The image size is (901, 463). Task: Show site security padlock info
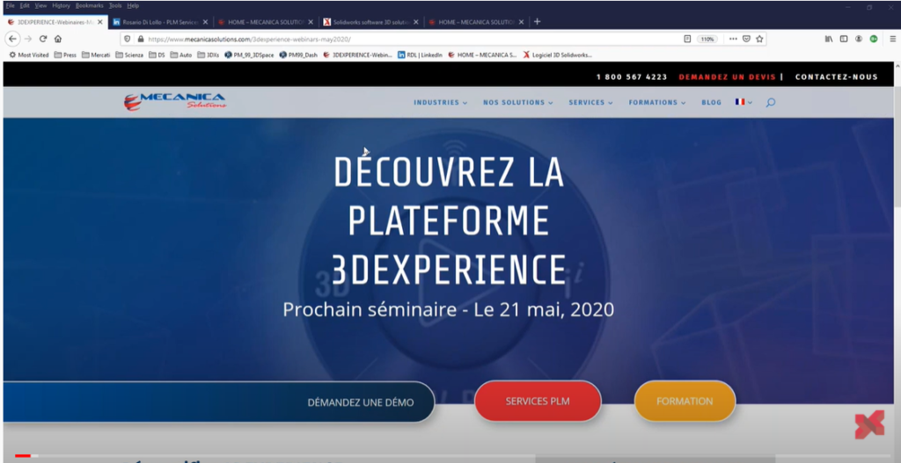[x=140, y=39]
